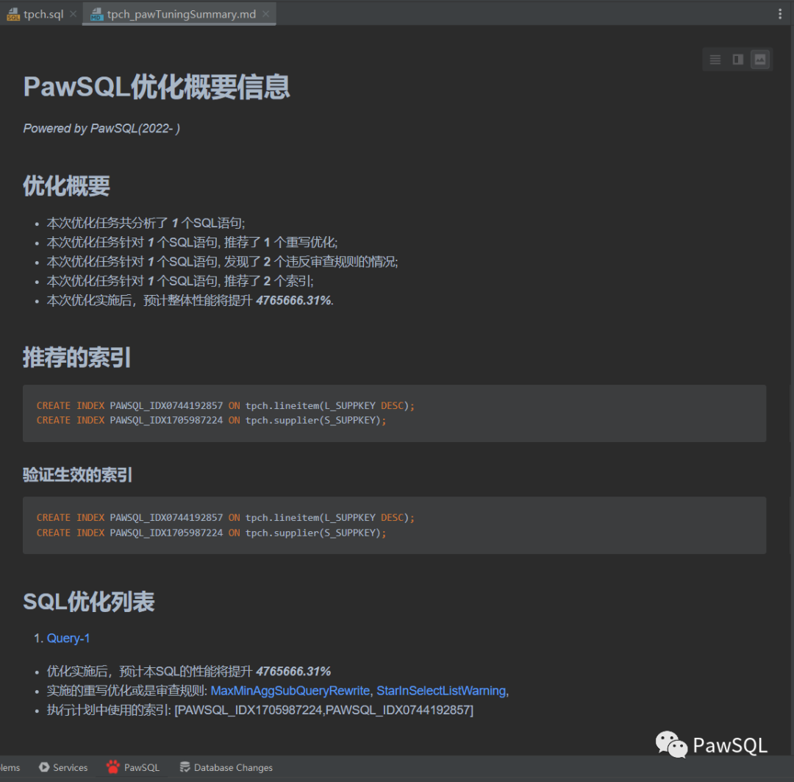This screenshot has width=794, height=782.
Task: Click the bullet '本次优化任务共分析了 1 个SQL语句'
Action: point(146,223)
